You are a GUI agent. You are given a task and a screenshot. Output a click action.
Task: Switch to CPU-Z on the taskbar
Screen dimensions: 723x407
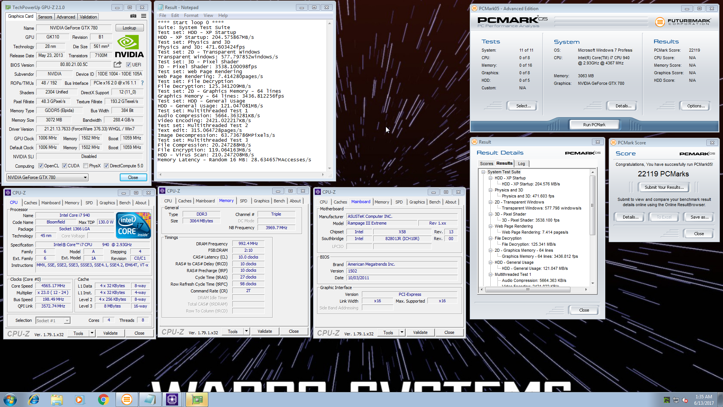coord(172,399)
